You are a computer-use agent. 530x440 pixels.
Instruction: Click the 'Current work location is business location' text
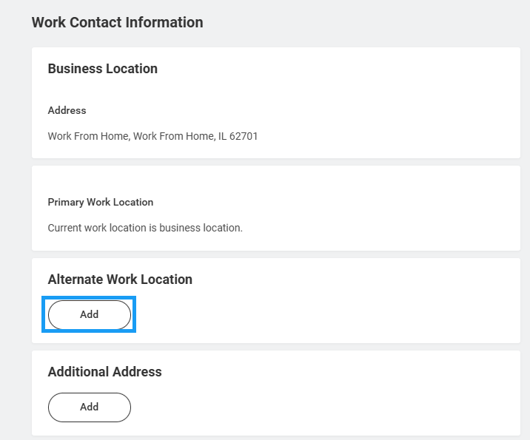(x=145, y=228)
